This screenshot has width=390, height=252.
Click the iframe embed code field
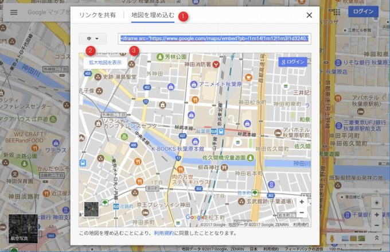pos(214,38)
